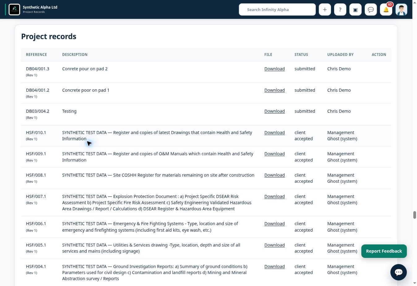The width and height of the screenshot is (417, 286).
Task: Download file for HSF/005.1 Utilities record
Action: pyautogui.click(x=274, y=245)
